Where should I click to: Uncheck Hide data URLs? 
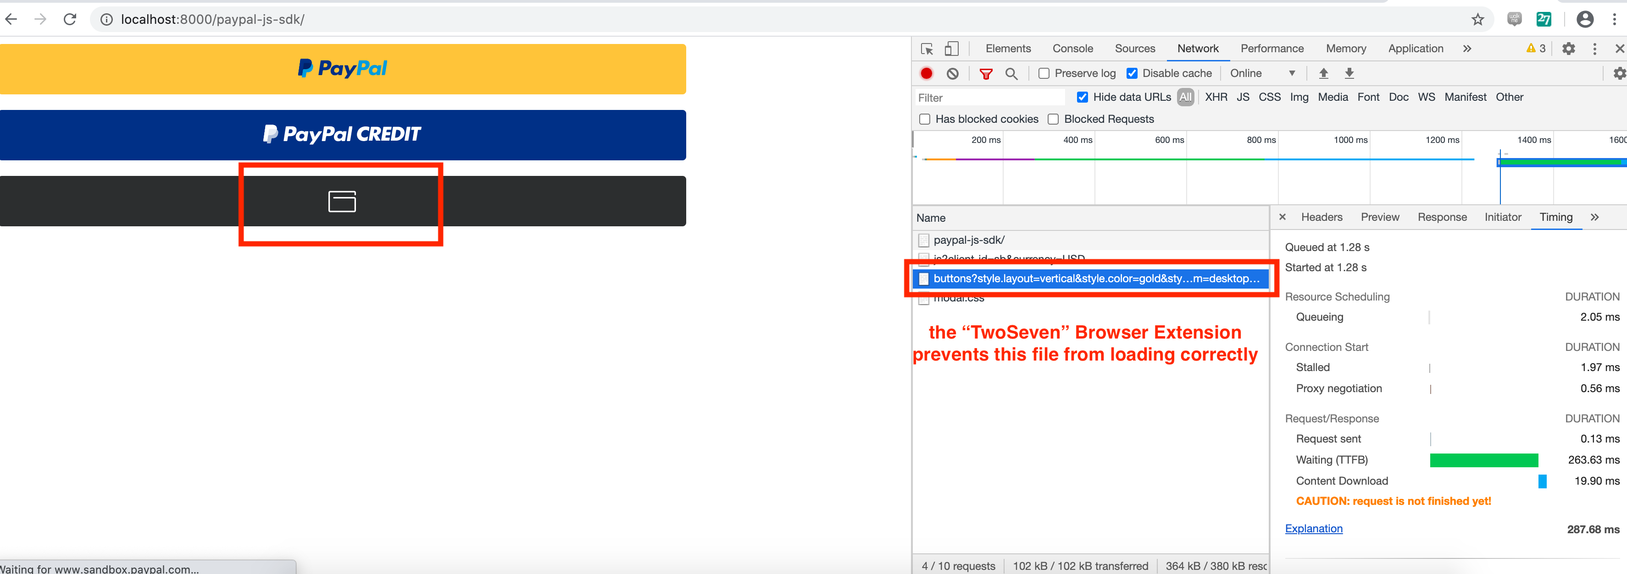1083,97
